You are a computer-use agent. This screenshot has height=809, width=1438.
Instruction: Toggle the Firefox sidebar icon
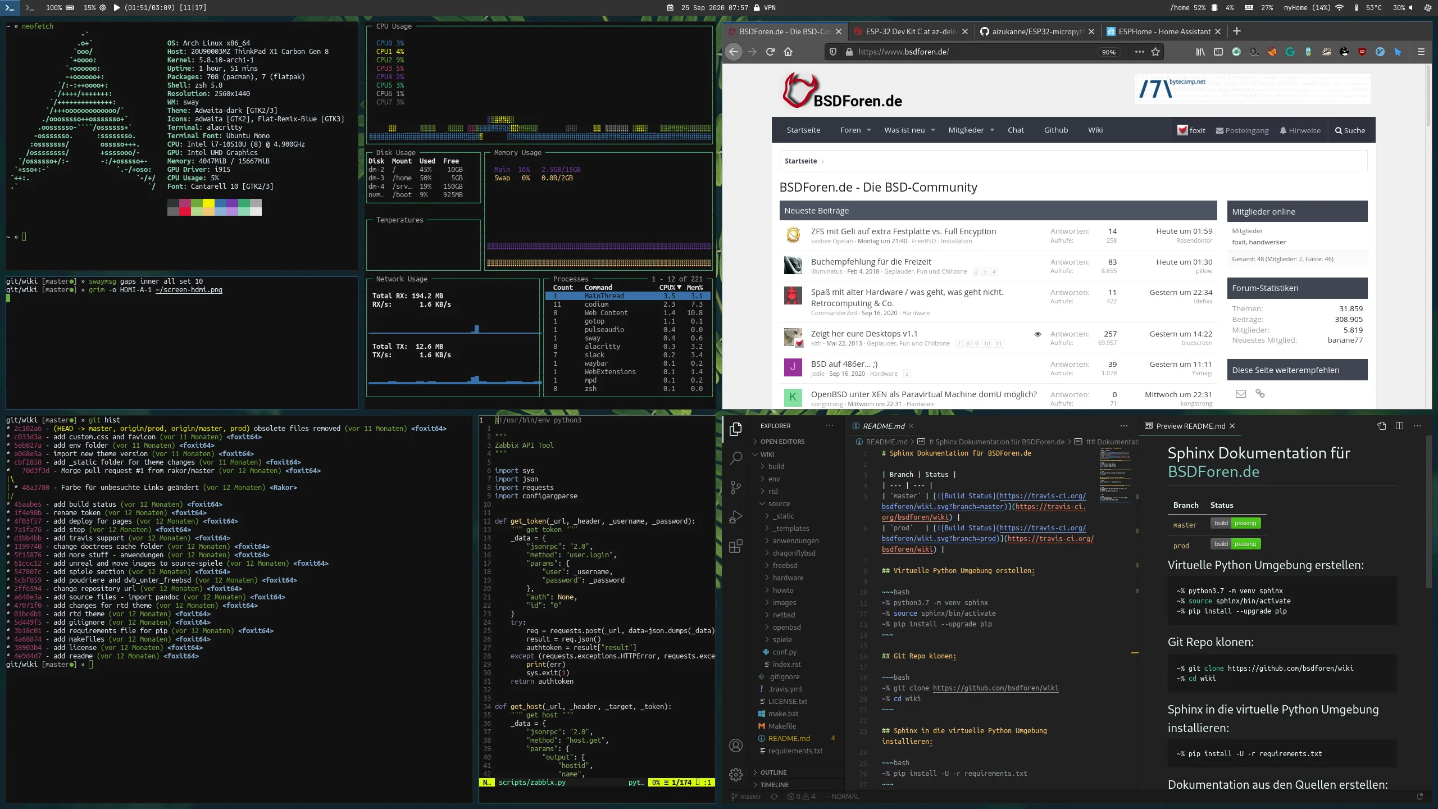click(x=1218, y=52)
